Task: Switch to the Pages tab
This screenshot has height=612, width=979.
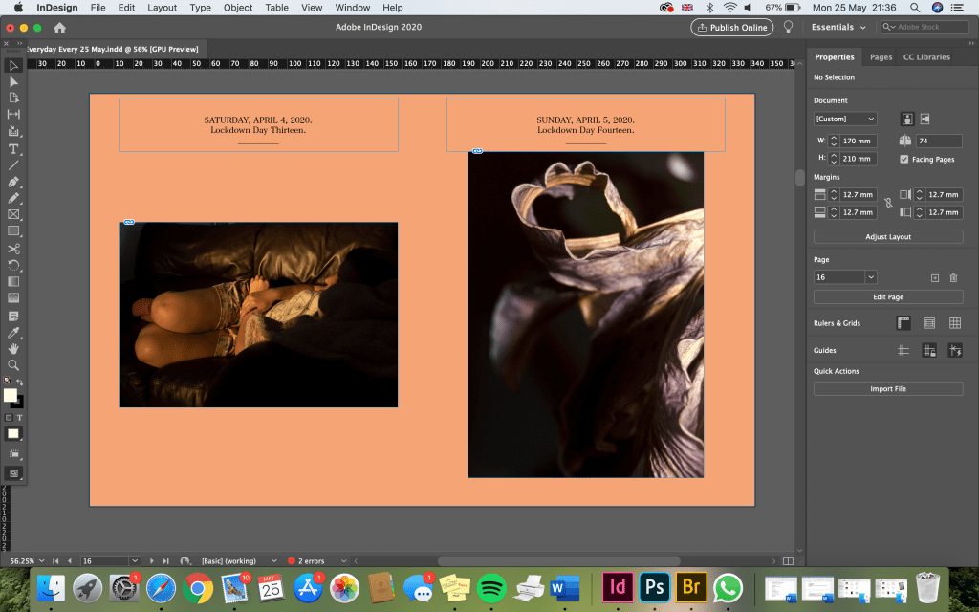Action: pos(881,57)
